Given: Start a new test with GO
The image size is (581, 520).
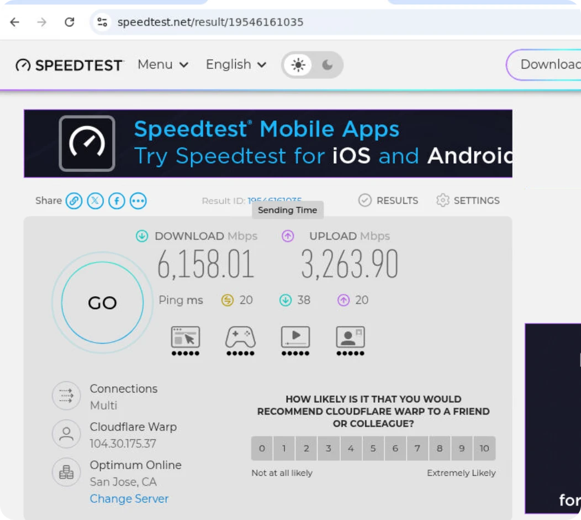Looking at the screenshot, I should (x=102, y=302).
